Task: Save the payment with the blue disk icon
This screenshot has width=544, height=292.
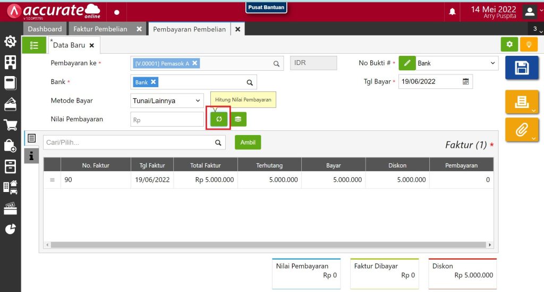Action: click(x=521, y=68)
